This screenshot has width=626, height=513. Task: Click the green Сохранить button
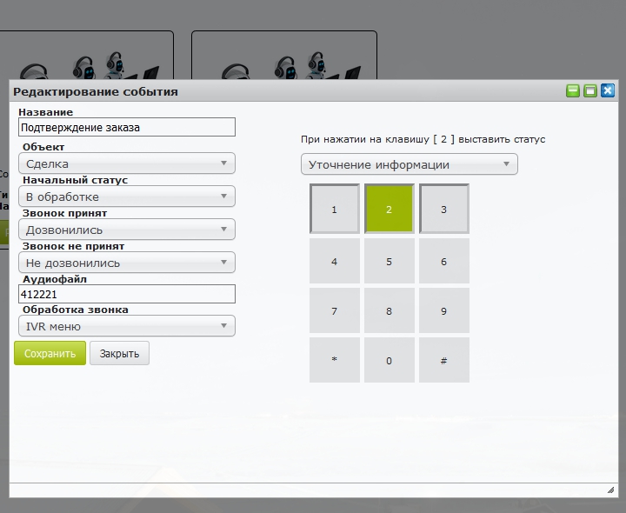50,353
